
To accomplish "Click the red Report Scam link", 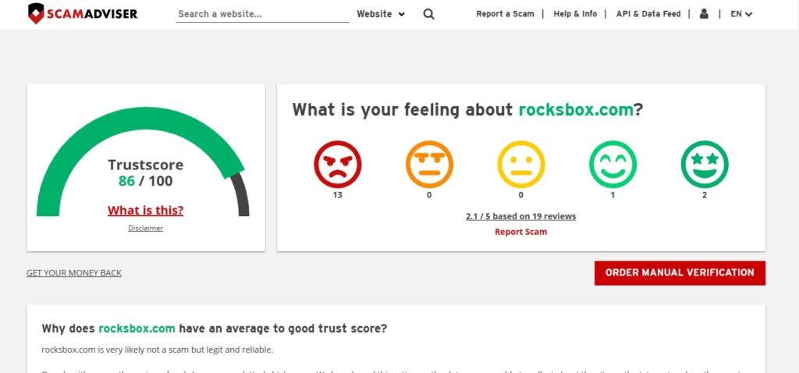I will pos(520,232).
